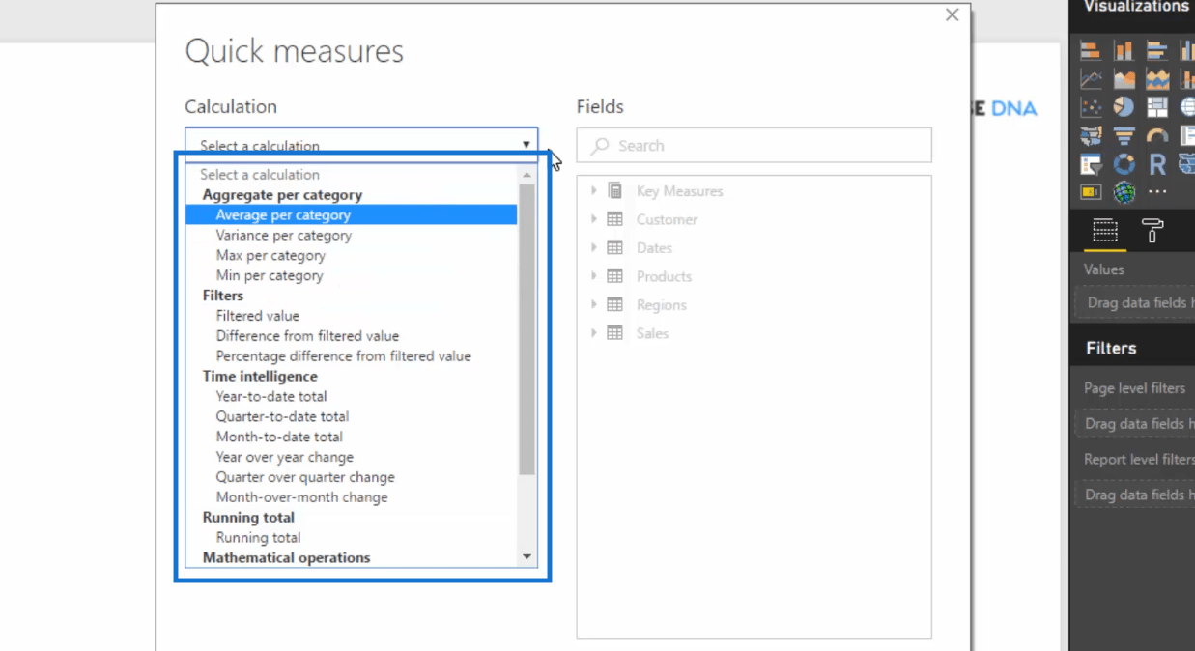Select Year-to-date total calculation
1195x651 pixels.
271,396
